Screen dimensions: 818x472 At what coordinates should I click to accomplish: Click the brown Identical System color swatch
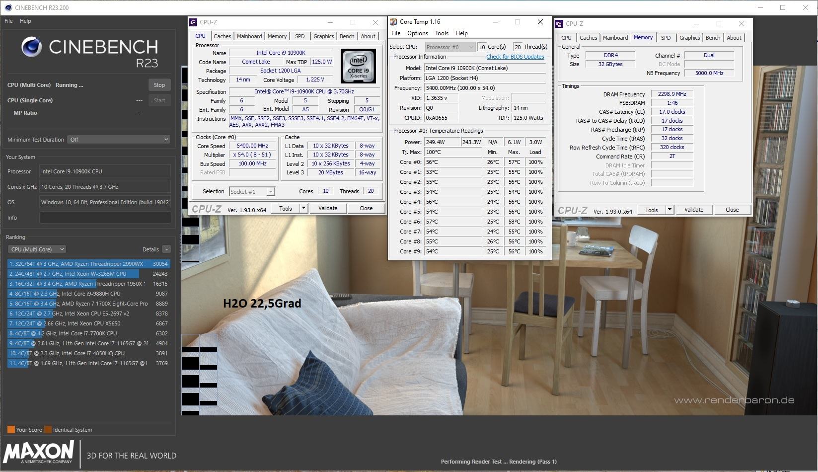(x=48, y=430)
